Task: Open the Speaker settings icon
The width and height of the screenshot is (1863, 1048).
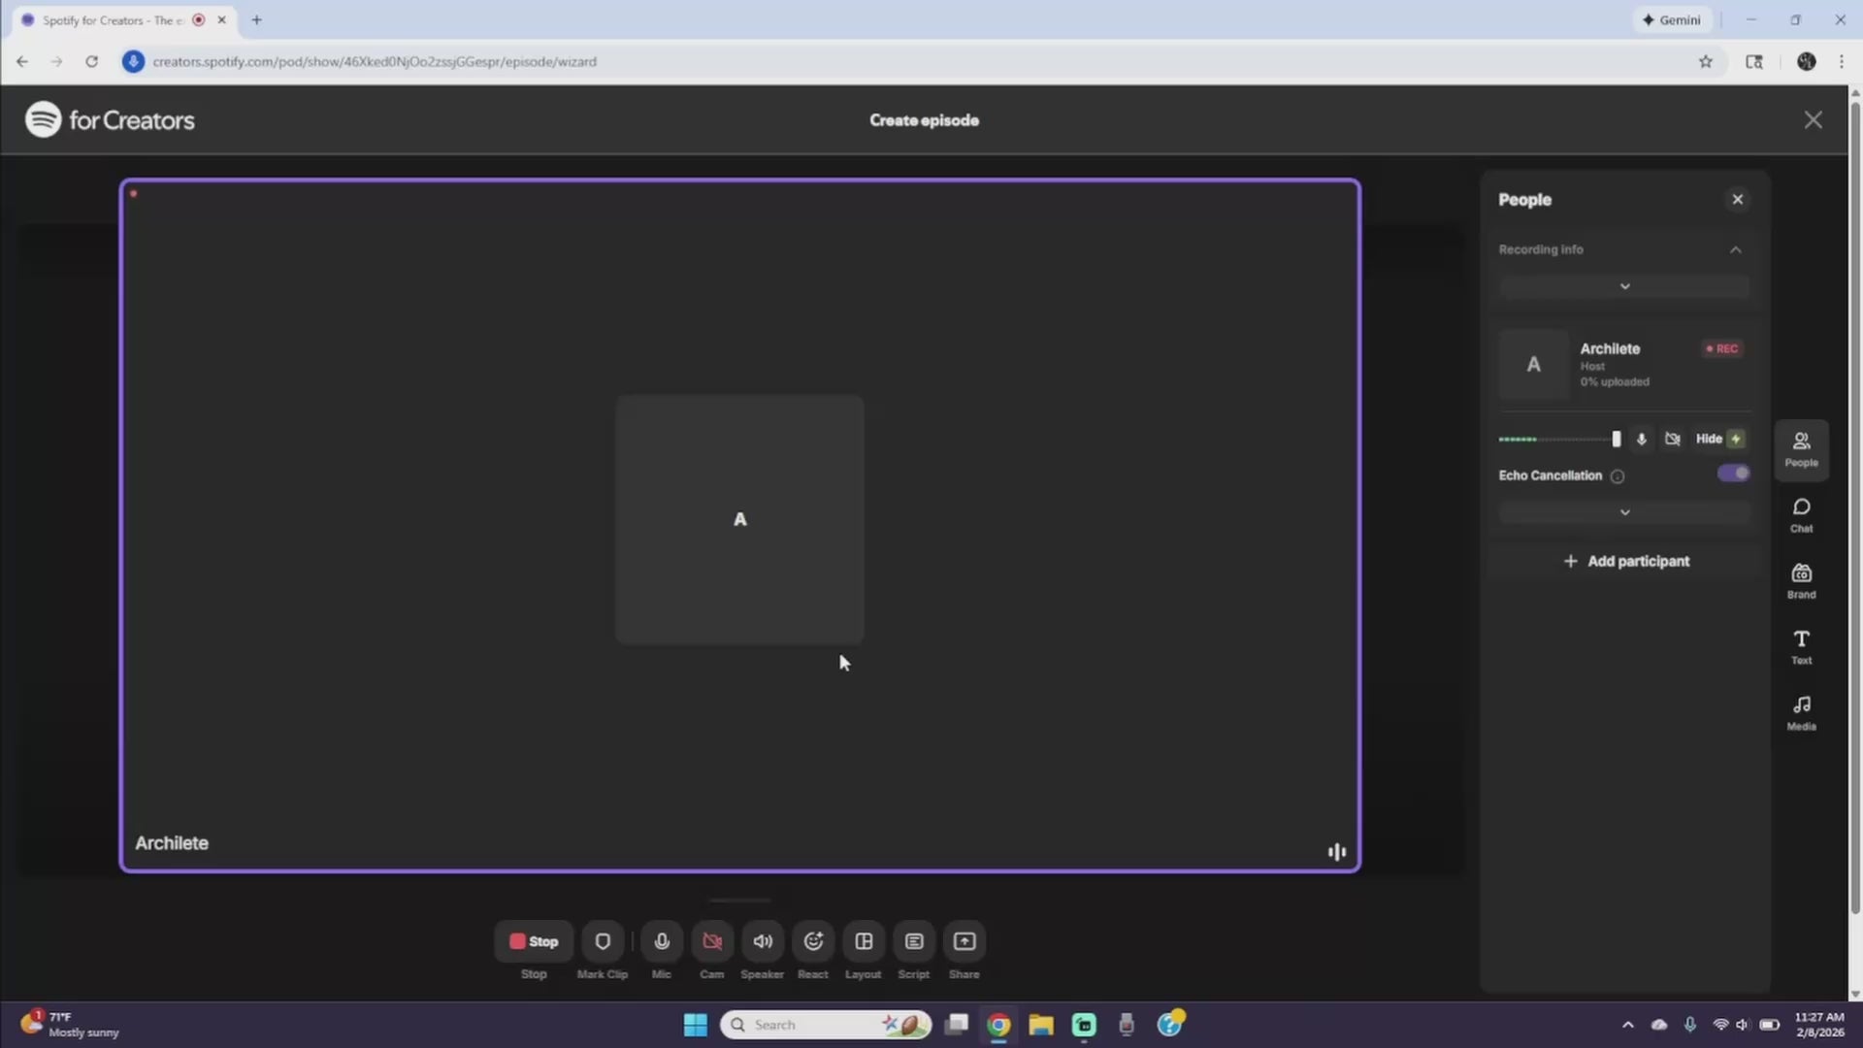Action: (762, 940)
